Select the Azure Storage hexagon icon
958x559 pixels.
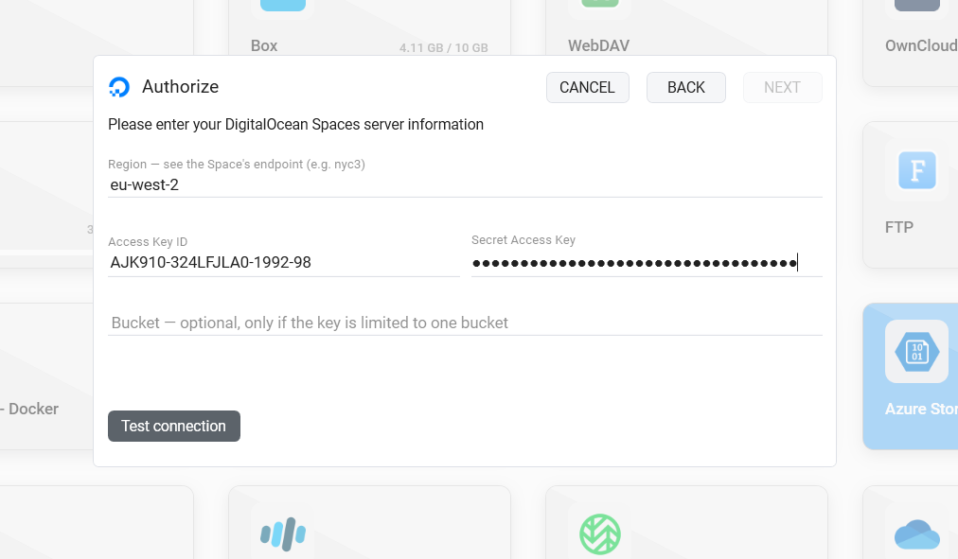point(916,352)
